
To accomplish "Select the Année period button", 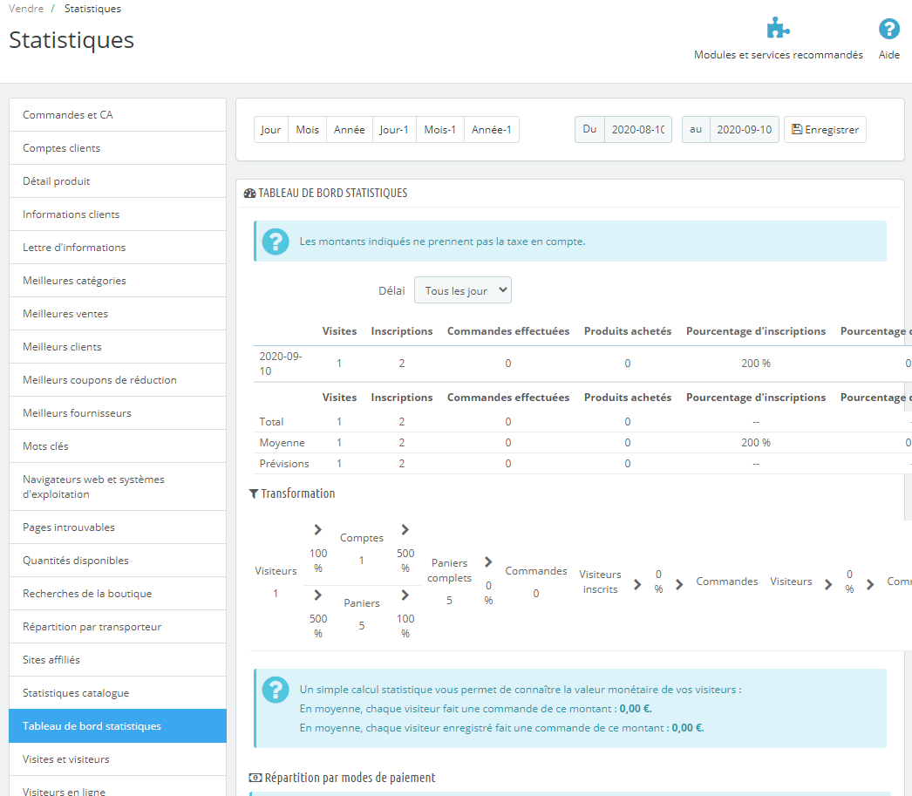I will 349,130.
